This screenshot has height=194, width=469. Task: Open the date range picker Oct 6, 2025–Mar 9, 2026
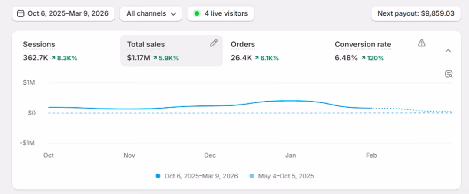pyautogui.click(x=63, y=14)
